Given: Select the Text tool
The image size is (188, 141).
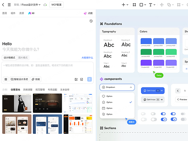Looking at the screenshot, I should 150,5.
